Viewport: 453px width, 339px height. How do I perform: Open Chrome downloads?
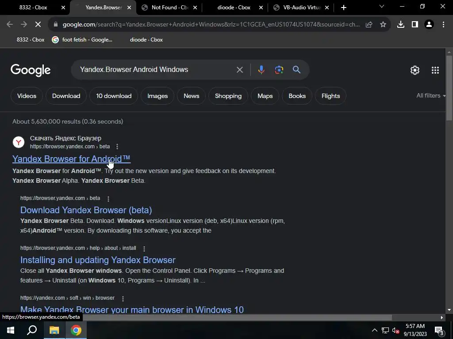[401, 25]
